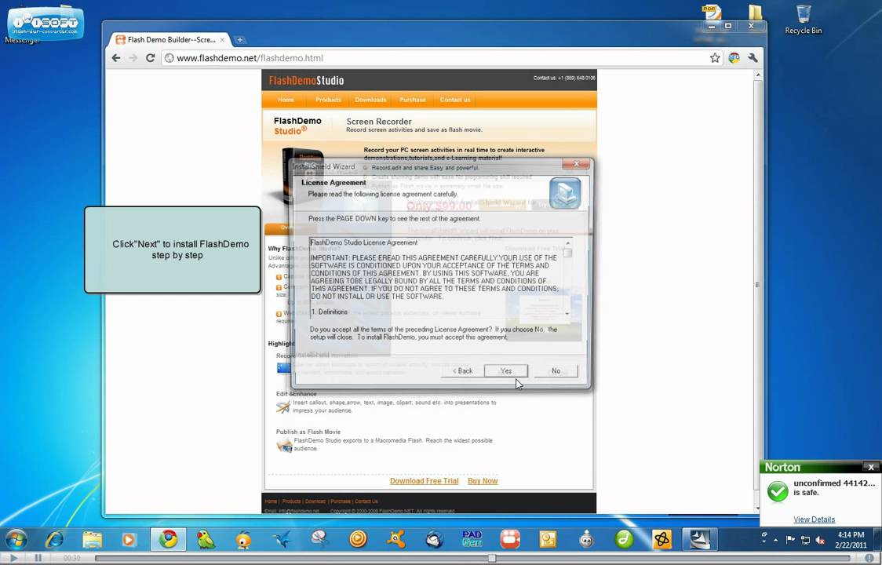The width and height of the screenshot is (882, 565).
Task: Click No to decline the license agreement
Action: [x=556, y=371]
